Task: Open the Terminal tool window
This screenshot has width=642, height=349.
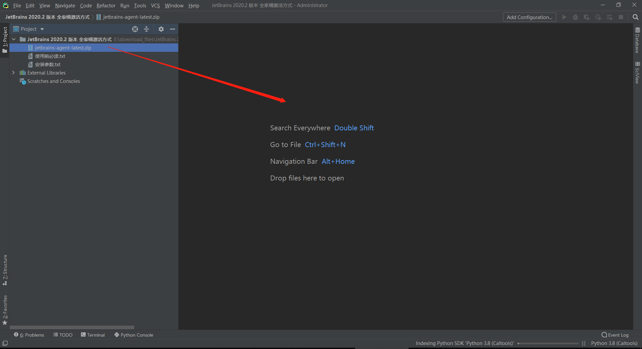Action: 93,335
